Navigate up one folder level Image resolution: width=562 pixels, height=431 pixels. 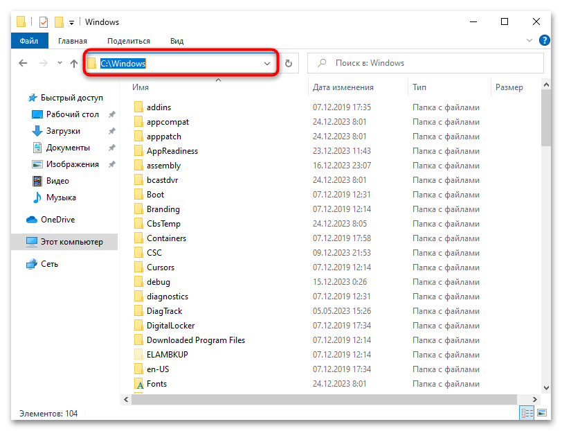74,63
